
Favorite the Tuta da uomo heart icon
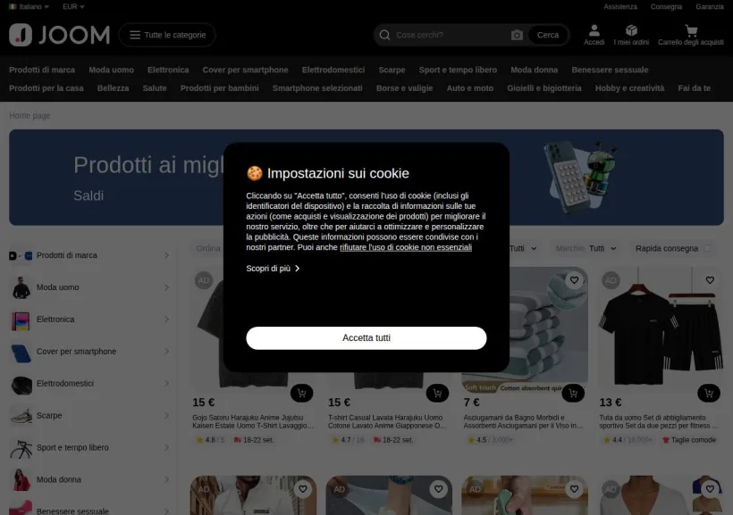[x=710, y=280]
